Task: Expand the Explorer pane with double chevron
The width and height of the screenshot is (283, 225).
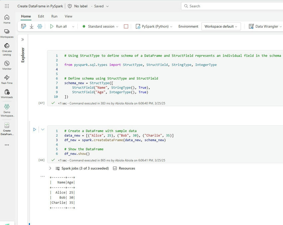Action: click(x=23, y=40)
